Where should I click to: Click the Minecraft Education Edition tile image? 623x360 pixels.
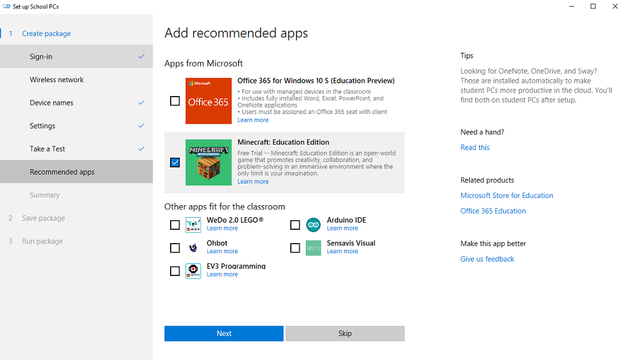208,162
